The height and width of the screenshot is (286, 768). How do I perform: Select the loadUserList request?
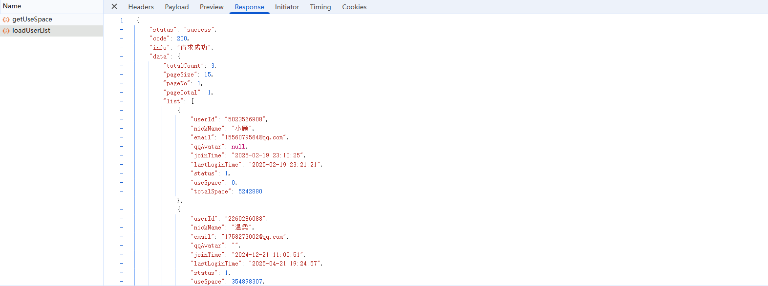coord(51,31)
